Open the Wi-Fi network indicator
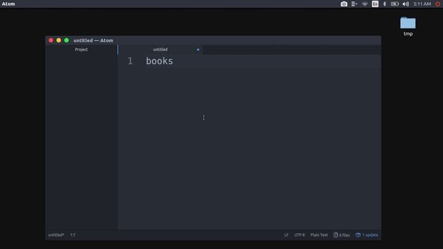Image resolution: width=443 pixels, height=249 pixels. [365, 4]
